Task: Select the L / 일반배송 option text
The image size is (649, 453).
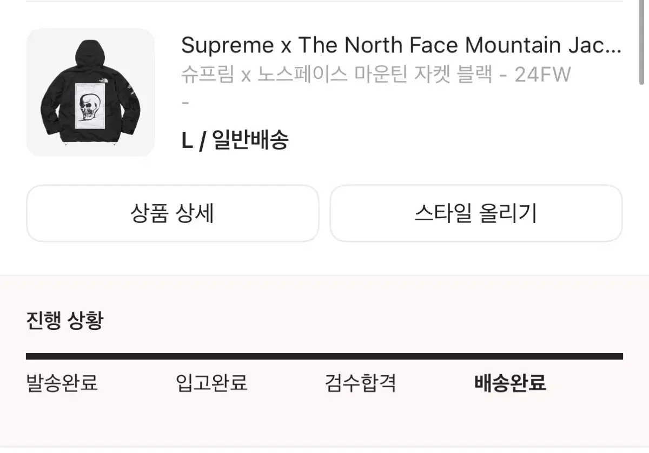Action: [236, 139]
